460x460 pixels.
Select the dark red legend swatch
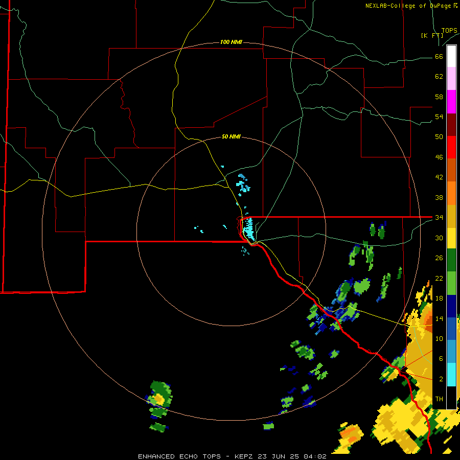click(x=451, y=125)
